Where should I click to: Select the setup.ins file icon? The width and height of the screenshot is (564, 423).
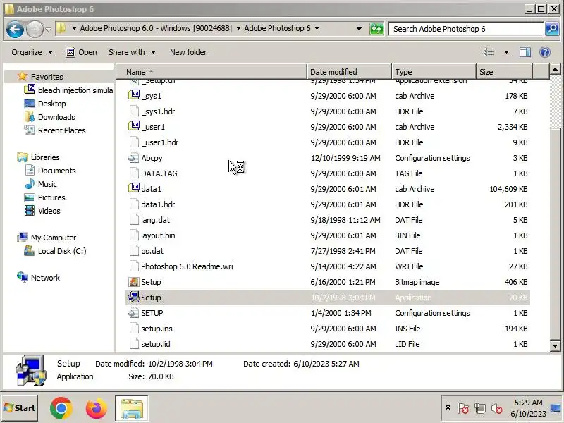pyautogui.click(x=134, y=329)
